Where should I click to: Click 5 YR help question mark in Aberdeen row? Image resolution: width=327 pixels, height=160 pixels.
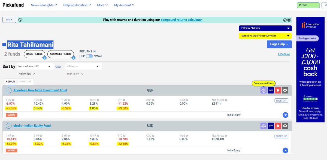coord(69,100)
